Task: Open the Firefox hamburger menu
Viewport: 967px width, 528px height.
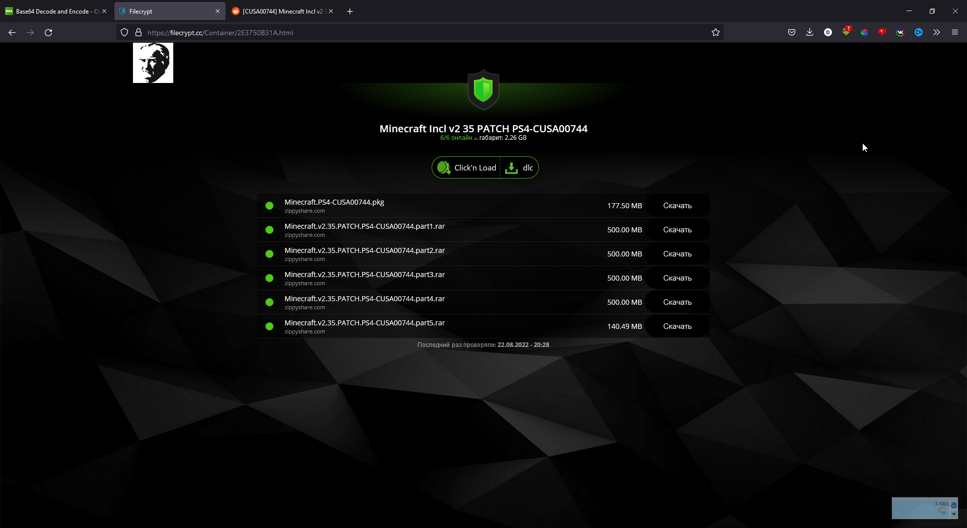Action: [955, 33]
